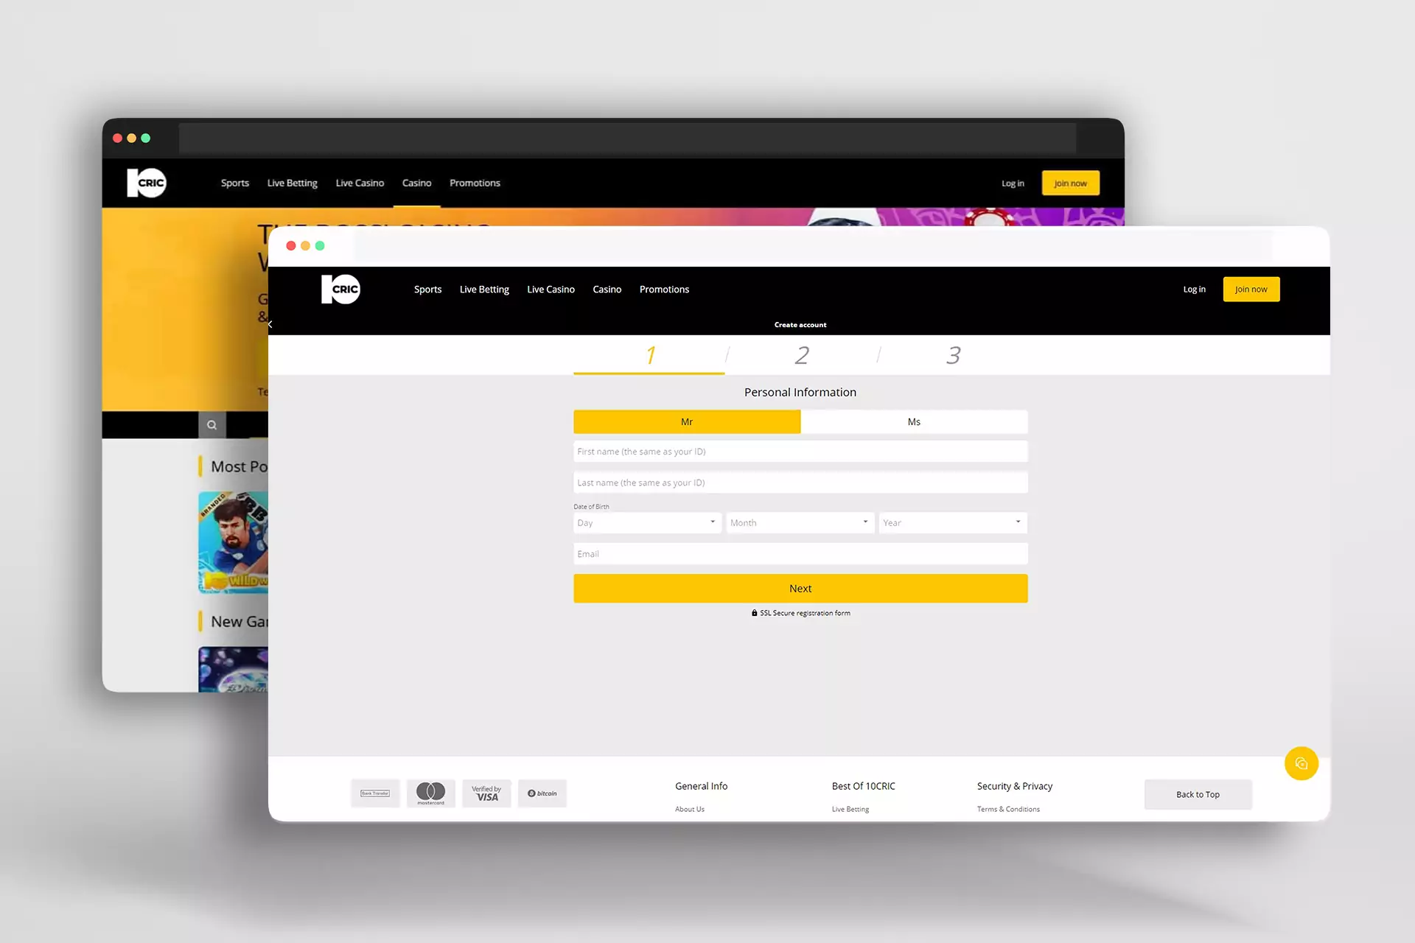Click the Verified by Visa icon
Image resolution: width=1415 pixels, height=943 pixels.
(x=486, y=793)
